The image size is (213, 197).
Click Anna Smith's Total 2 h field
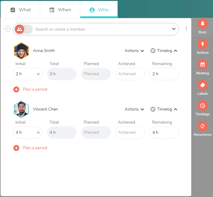[x=62, y=74]
